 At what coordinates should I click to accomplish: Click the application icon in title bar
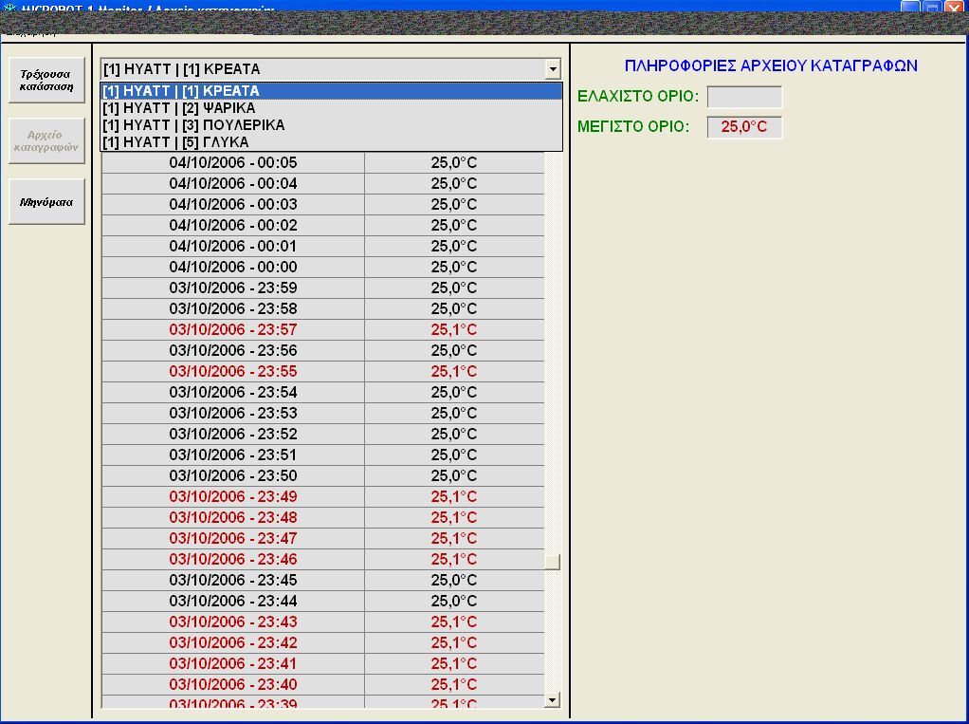point(9,8)
